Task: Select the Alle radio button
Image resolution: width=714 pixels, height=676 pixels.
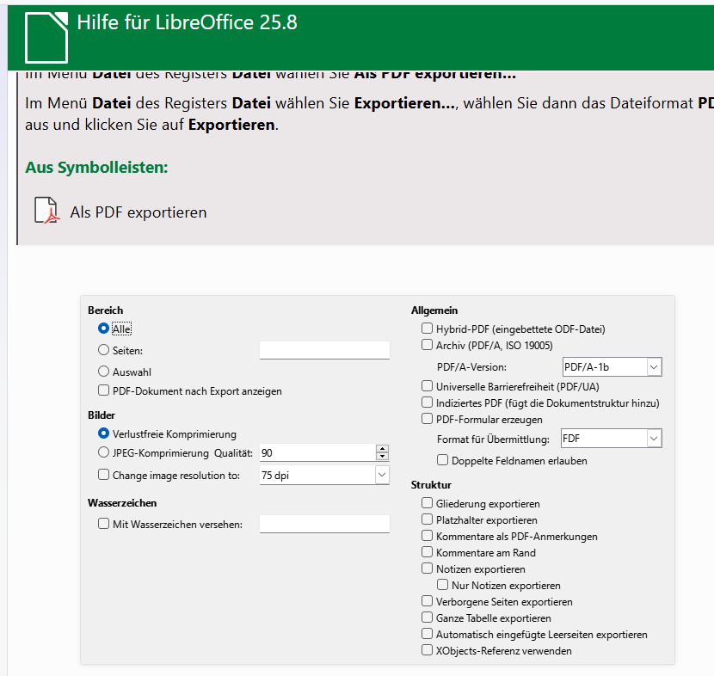Action: point(104,328)
